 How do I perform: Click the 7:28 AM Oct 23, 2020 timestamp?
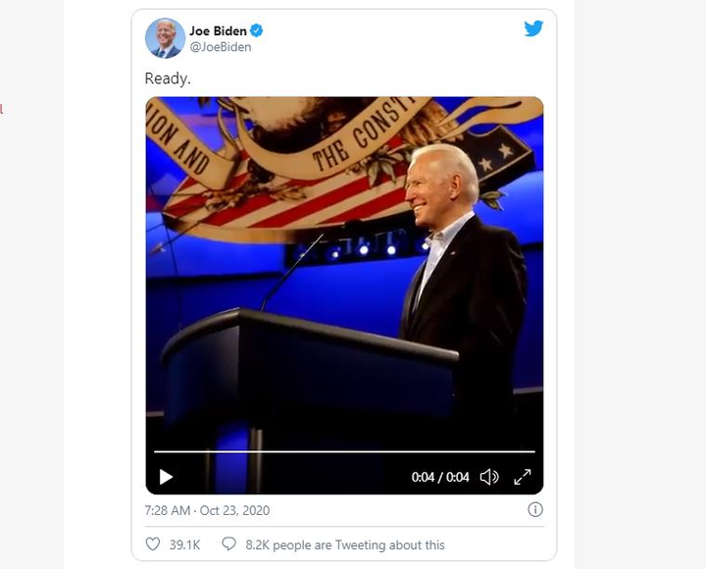pos(207,510)
